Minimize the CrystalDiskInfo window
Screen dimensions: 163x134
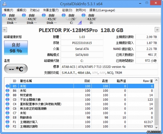140,3
